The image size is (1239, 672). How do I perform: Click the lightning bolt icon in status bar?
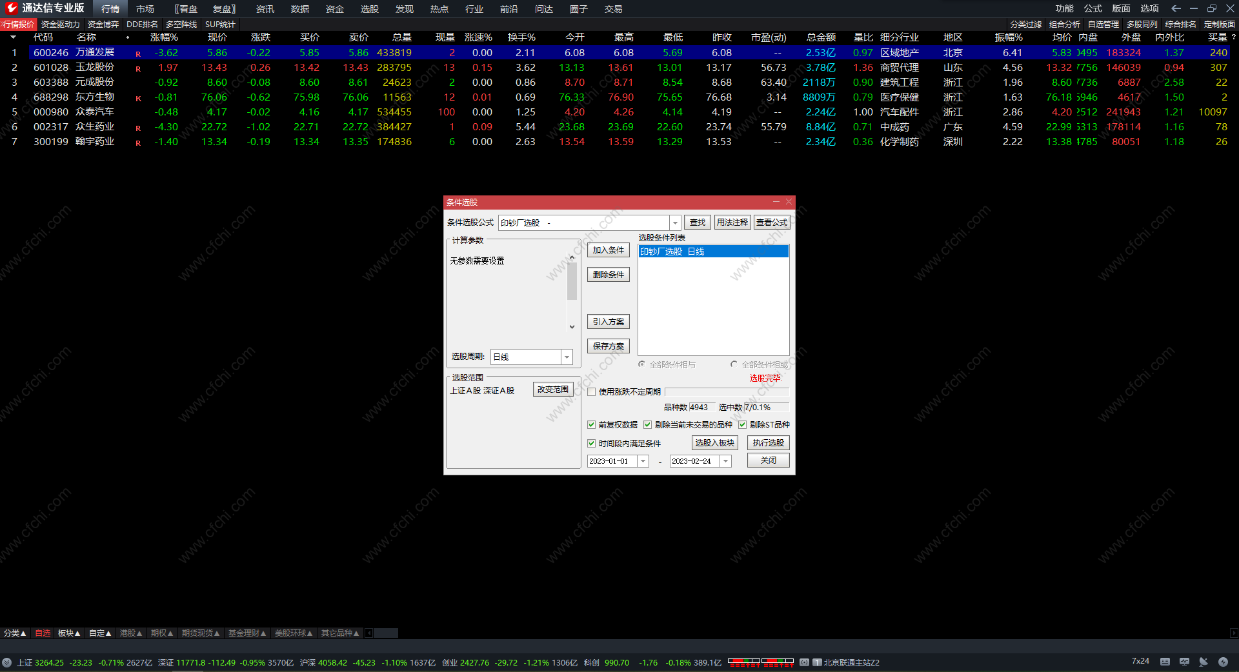tap(1223, 662)
